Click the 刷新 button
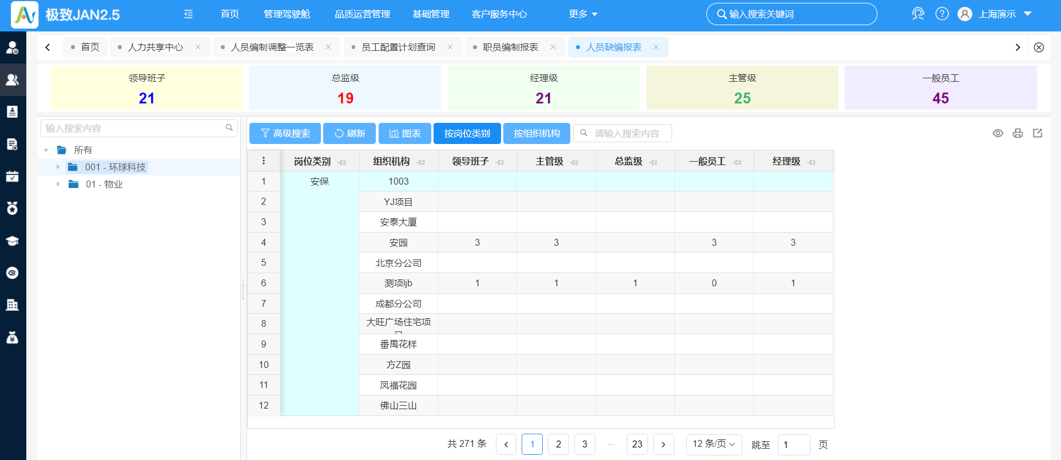The height and width of the screenshot is (460, 1061). [x=349, y=133]
